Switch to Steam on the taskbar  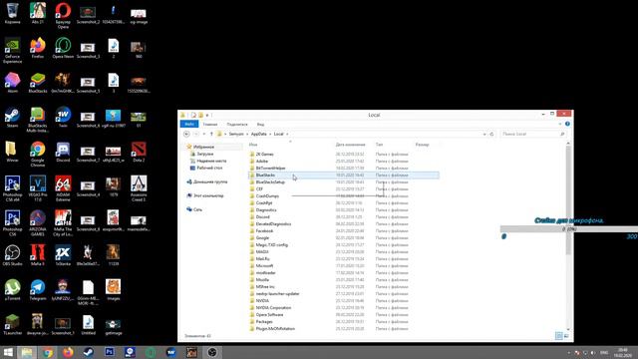[x=89, y=352]
